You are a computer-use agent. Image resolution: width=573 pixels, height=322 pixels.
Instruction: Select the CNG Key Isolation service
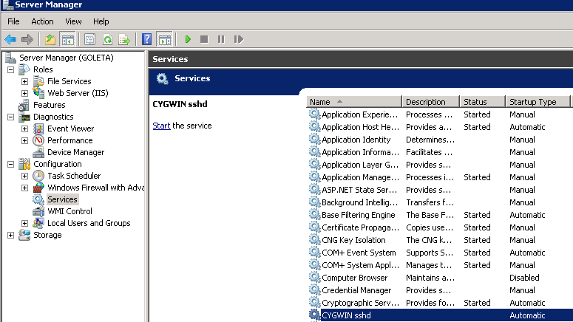(353, 240)
